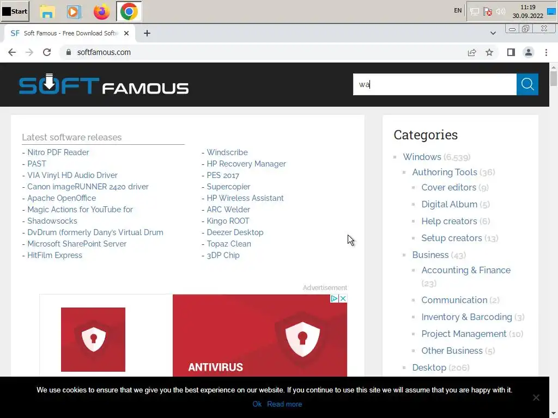Open Magic Actions for YouTube link
Viewport: 558px width, 418px height.
pyautogui.click(x=80, y=210)
